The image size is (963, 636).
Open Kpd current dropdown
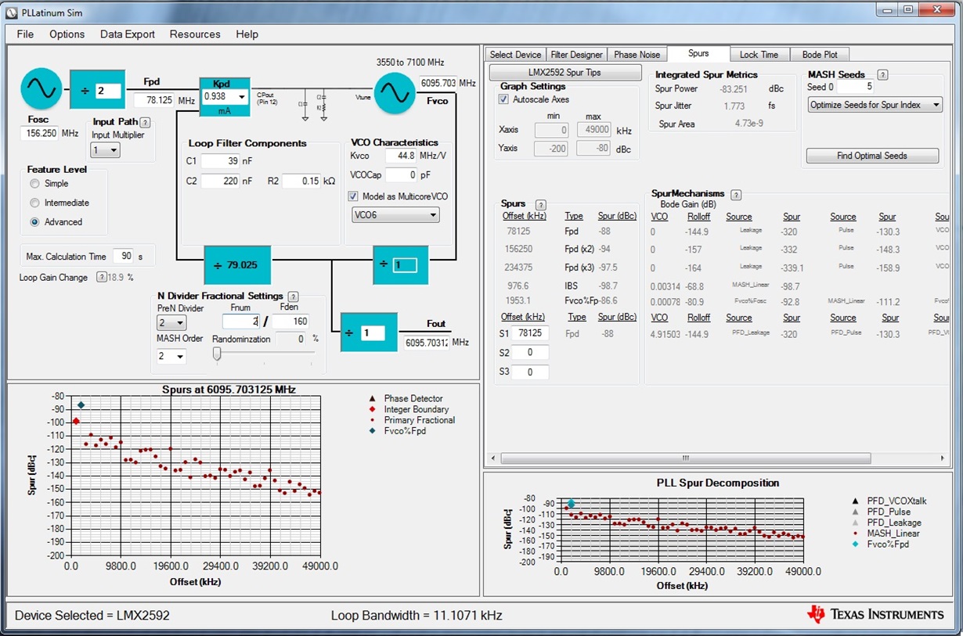pyautogui.click(x=242, y=97)
